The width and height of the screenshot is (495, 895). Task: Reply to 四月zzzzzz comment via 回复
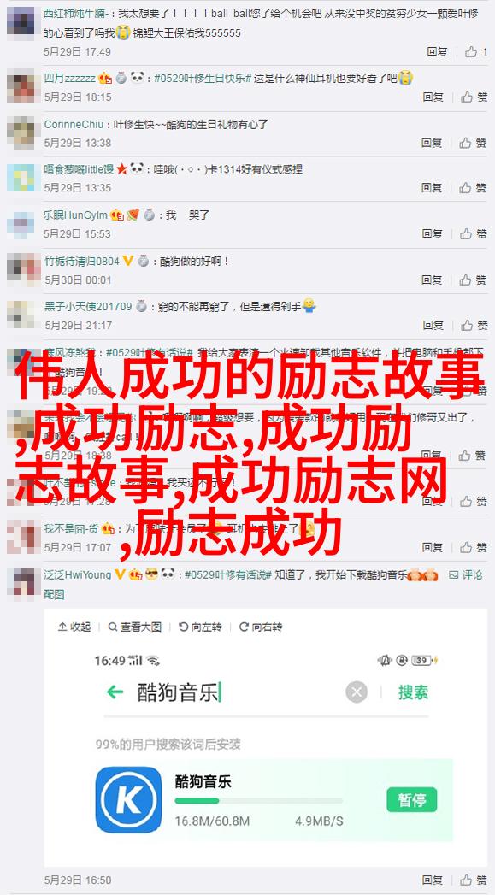433,97
